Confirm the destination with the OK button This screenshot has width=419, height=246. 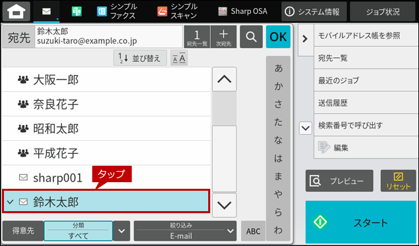[278, 37]
